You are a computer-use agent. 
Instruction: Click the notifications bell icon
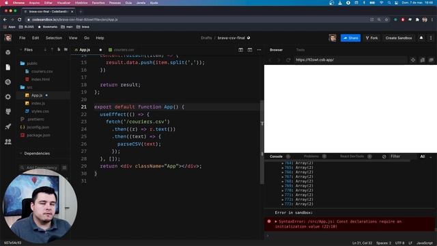click(421, 38)
